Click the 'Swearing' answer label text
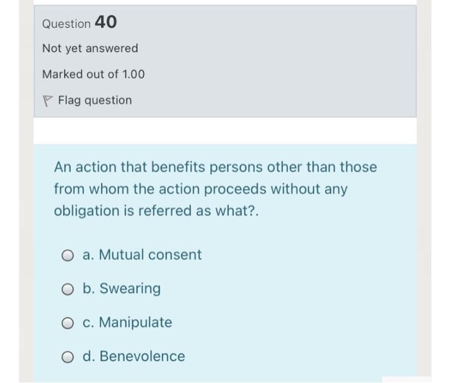The width and height of the screenshot is (450, 383). point(130,289)
